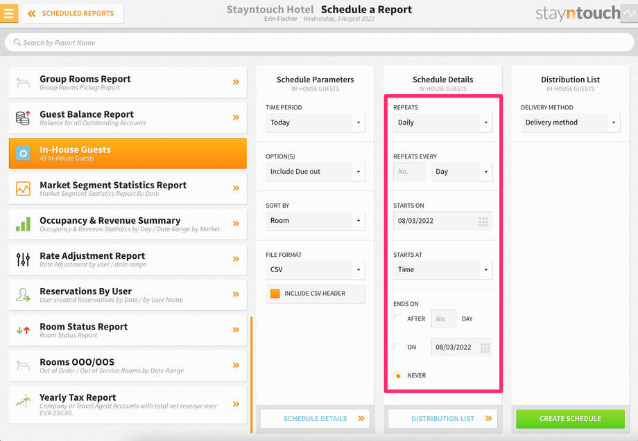Toggle the Include CSV Header checkbox
This screenshot has width=638, height=441.
tap(275, 294)
